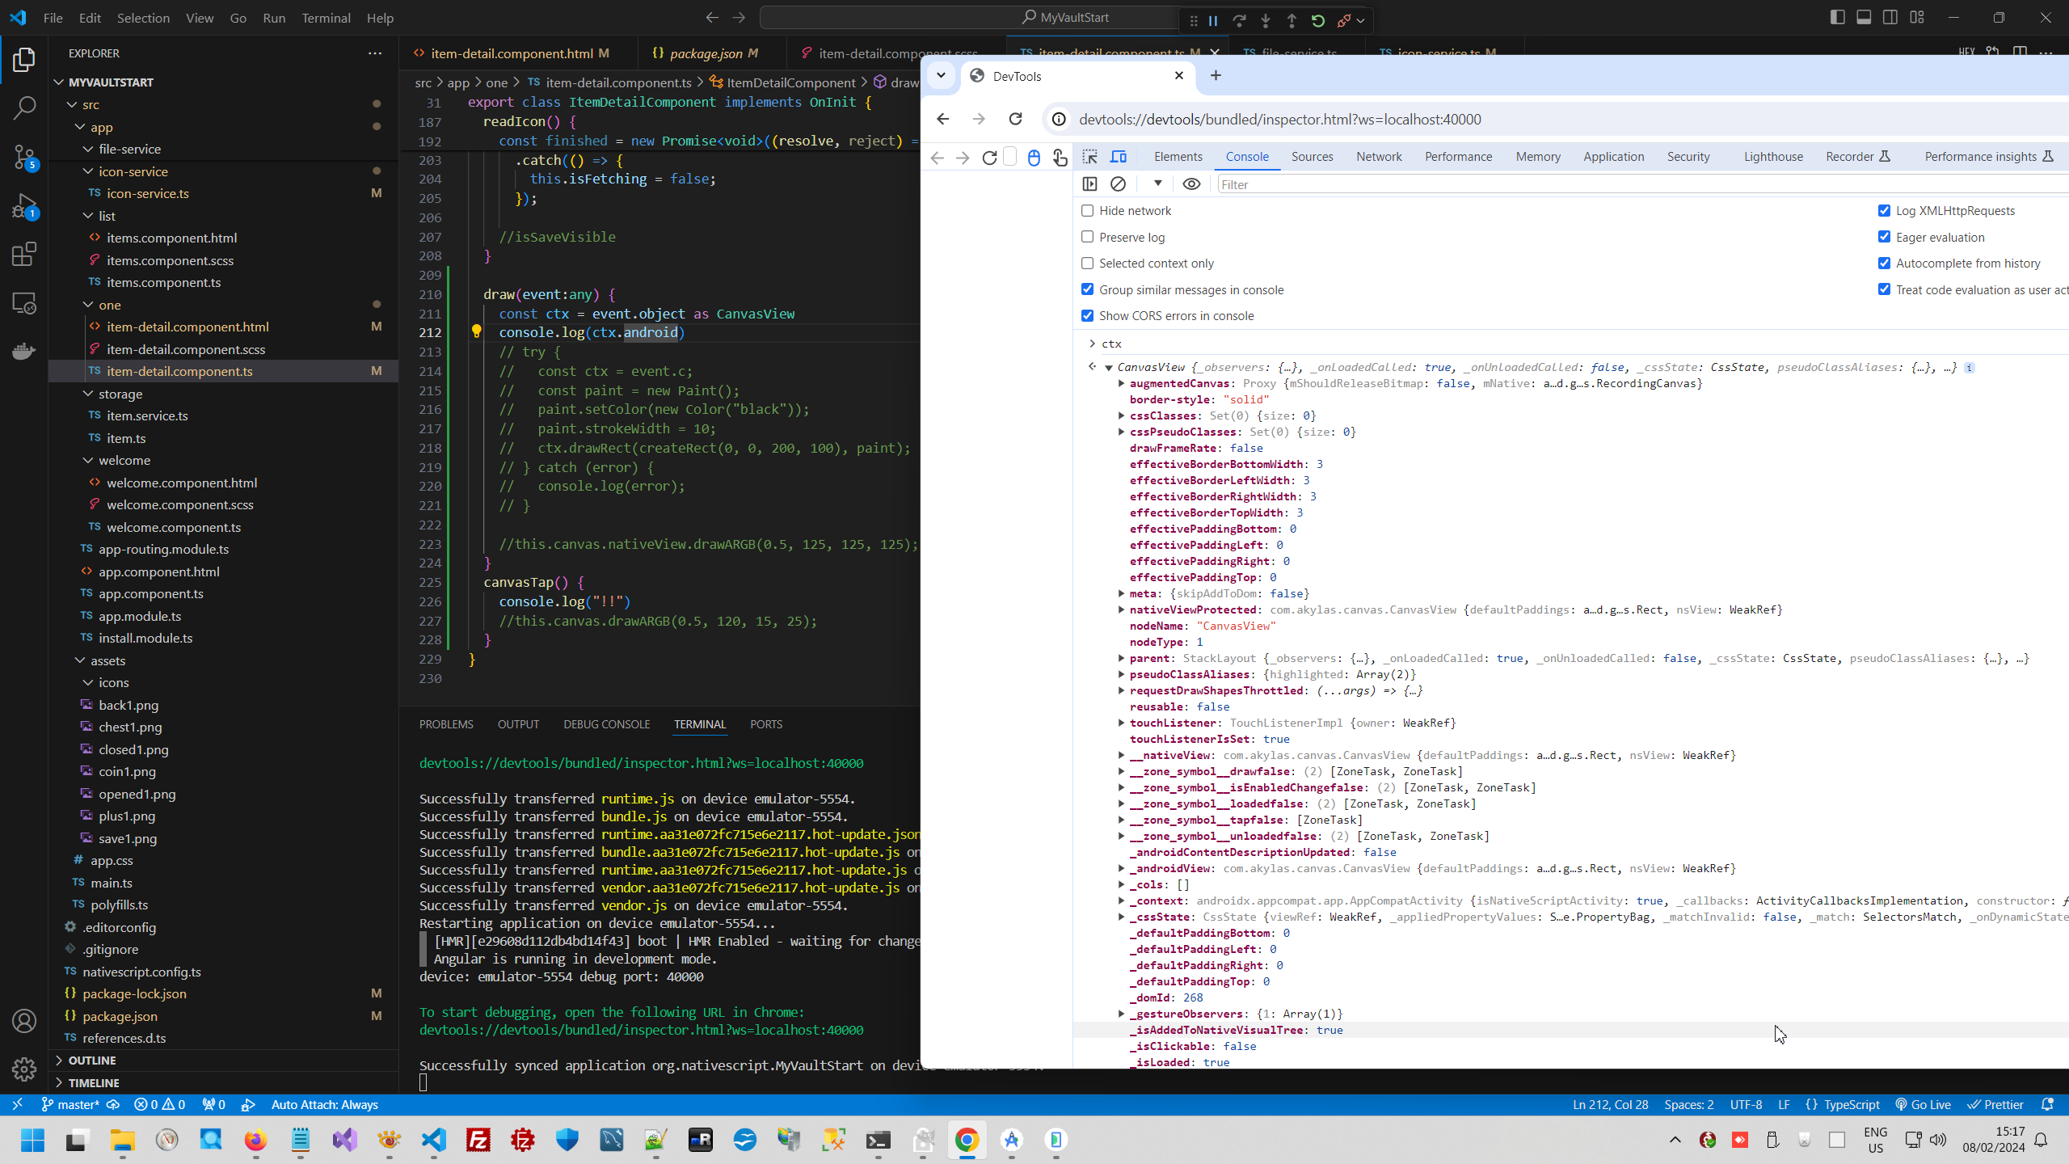Enable the Preserve log checkbox
Image resolution: width=2069 pixels, height=1164 pixels.
pyautogui.click(x=1088, y=237)
